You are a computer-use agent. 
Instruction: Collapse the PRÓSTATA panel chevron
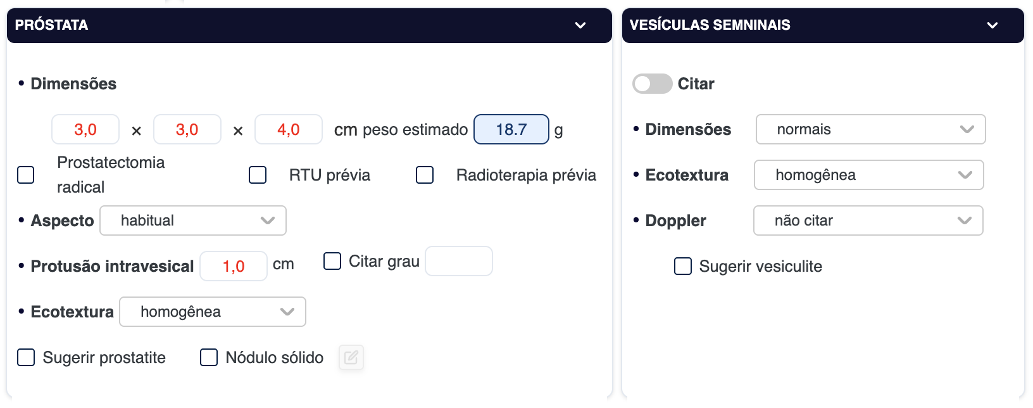[x=580, y=25]
